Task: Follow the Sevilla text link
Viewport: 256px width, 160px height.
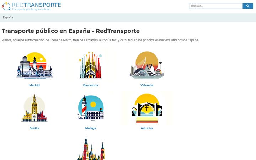Action: [34, 128]
